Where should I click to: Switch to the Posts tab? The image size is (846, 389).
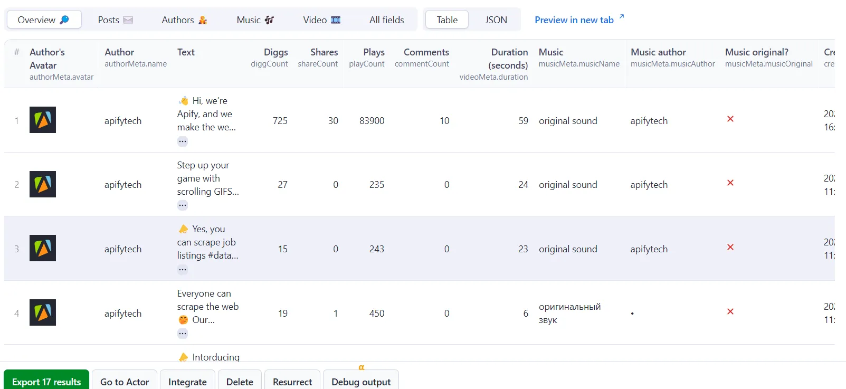115,20
